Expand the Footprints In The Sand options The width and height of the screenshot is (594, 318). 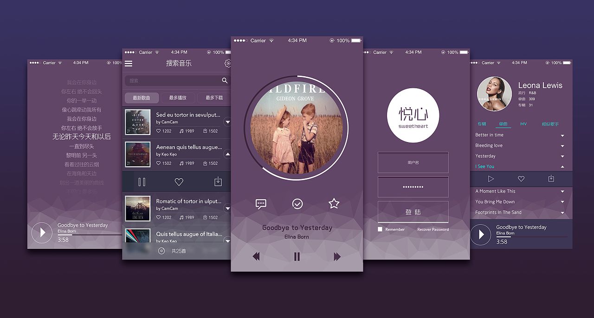562,213
